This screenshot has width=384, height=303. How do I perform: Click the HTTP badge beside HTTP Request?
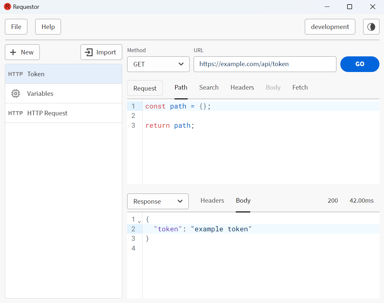click(x=15, y=113)
